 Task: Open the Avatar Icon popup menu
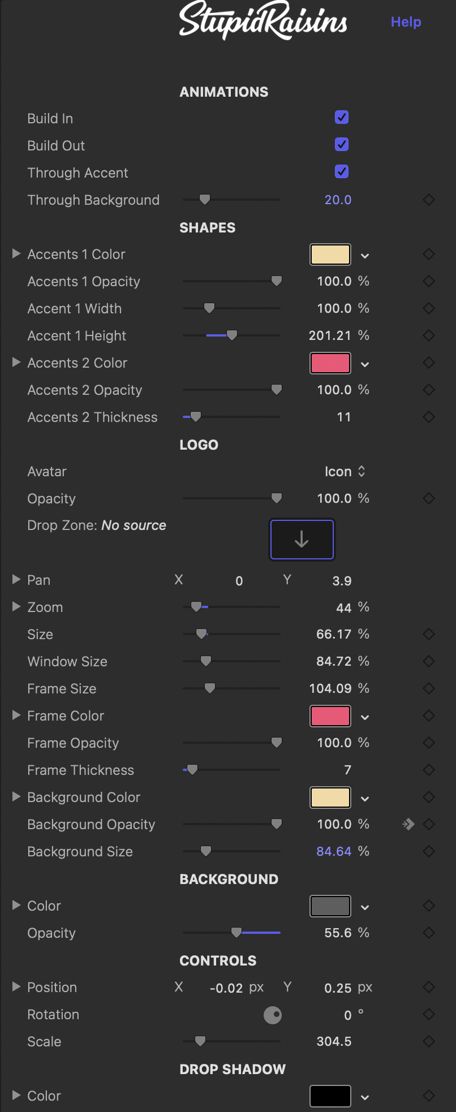(345, 471)
